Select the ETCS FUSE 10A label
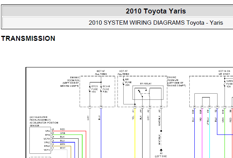233x158 pixels. [95, 89]
